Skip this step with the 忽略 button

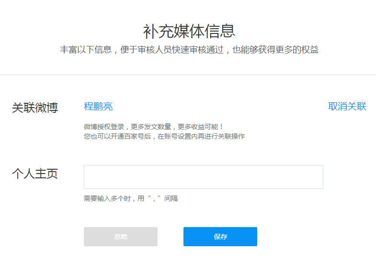click(x=120, y=237)
